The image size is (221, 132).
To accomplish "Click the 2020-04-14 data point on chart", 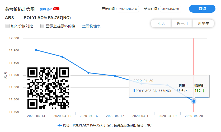I will point(36,50).
